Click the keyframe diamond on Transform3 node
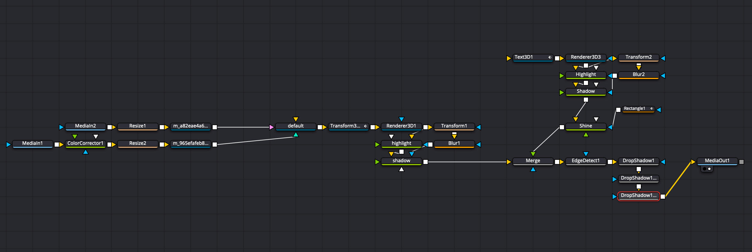The width and height of the screenshot is (752, 252). pos(365,126)
